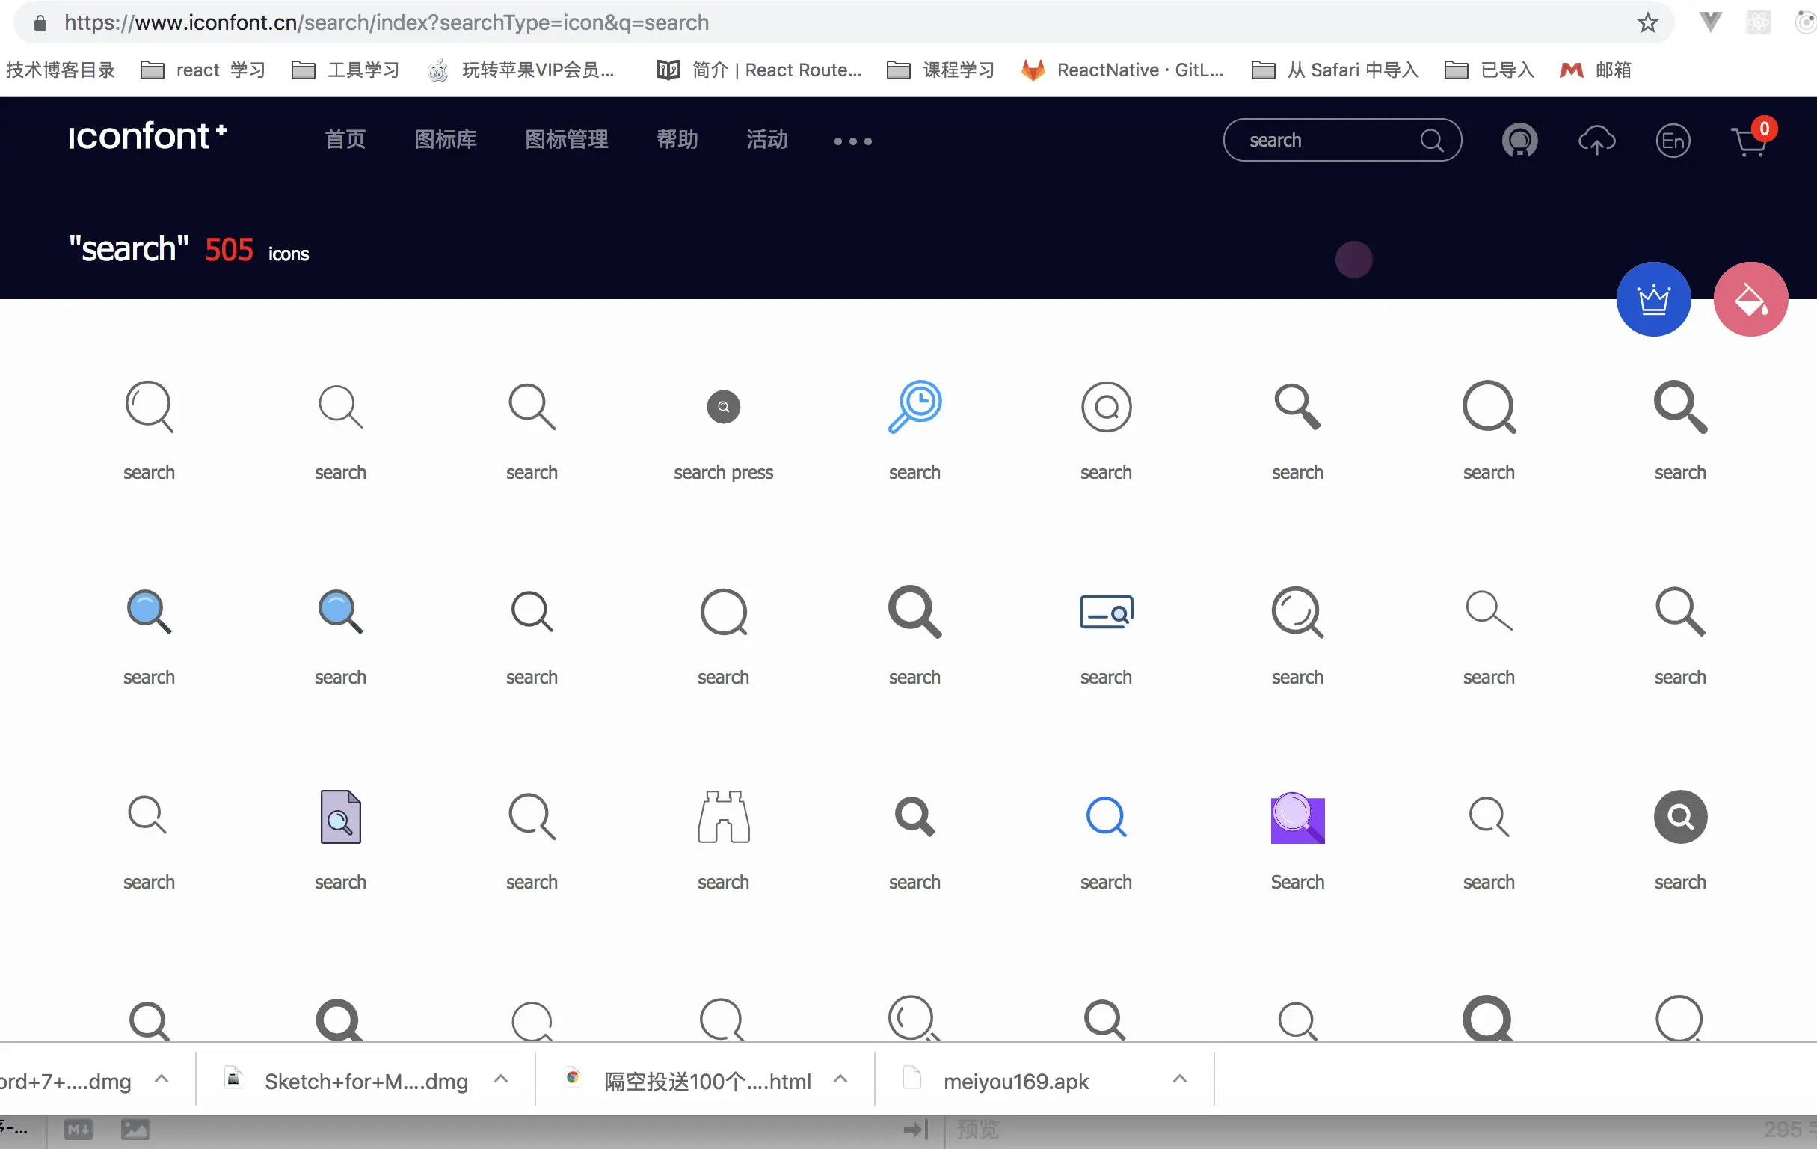Click the blue crown round button

(x=1653, y=300)
